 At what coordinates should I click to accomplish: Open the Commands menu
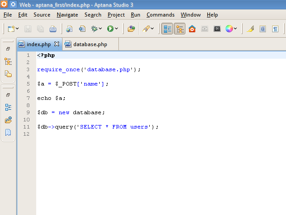click(160, 15)
